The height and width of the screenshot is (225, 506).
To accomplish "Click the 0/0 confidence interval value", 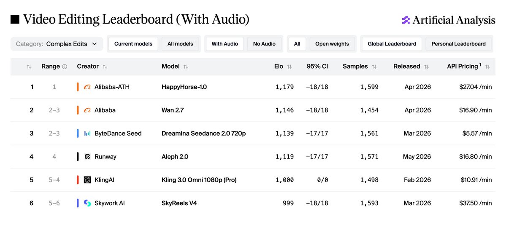I will [322, 180].
